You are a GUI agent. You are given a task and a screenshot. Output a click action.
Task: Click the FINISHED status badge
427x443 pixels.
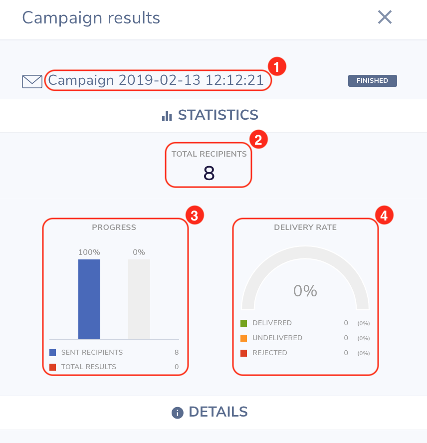(373, 81)
